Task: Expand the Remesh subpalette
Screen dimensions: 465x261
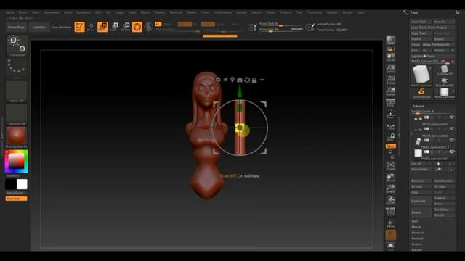Action: click(417, 239)
